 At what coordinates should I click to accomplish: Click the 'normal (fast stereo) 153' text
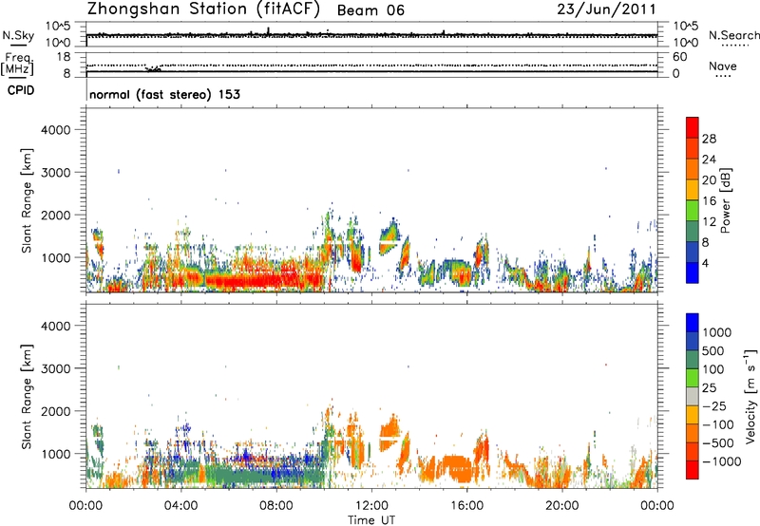tap(164, 95)
